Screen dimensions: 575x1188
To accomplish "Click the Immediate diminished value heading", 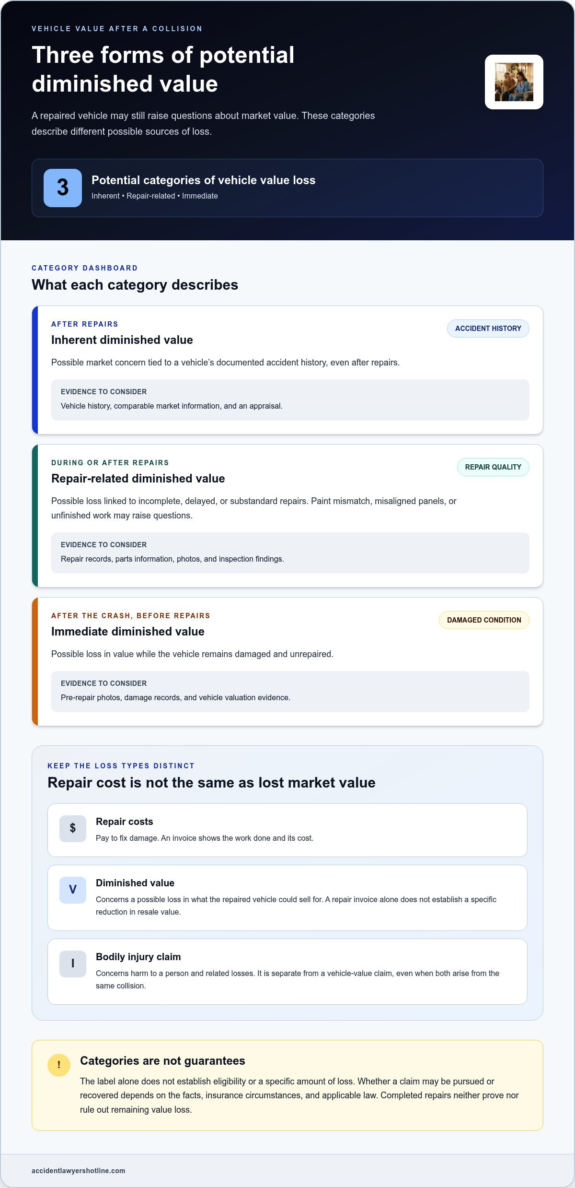I will tap(128, 632).
